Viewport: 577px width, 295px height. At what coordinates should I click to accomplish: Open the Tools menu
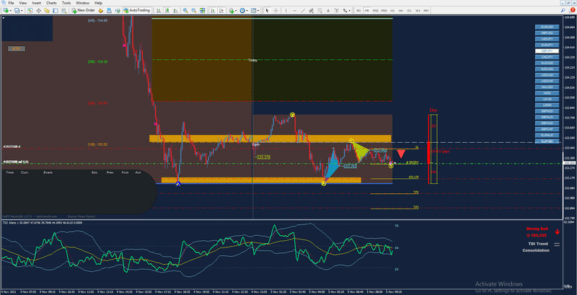(x=66, y=3)
